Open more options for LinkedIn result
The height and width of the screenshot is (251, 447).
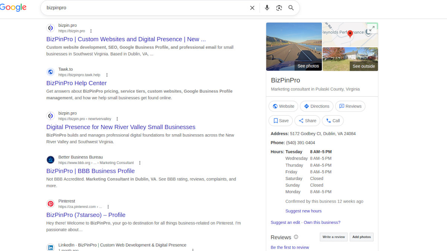coord(193,250)
